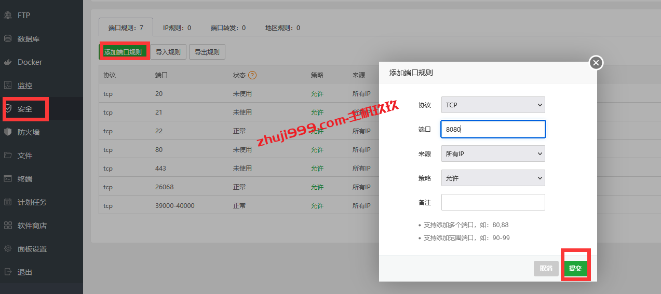Click the 导入规则 button

[168, 52]
